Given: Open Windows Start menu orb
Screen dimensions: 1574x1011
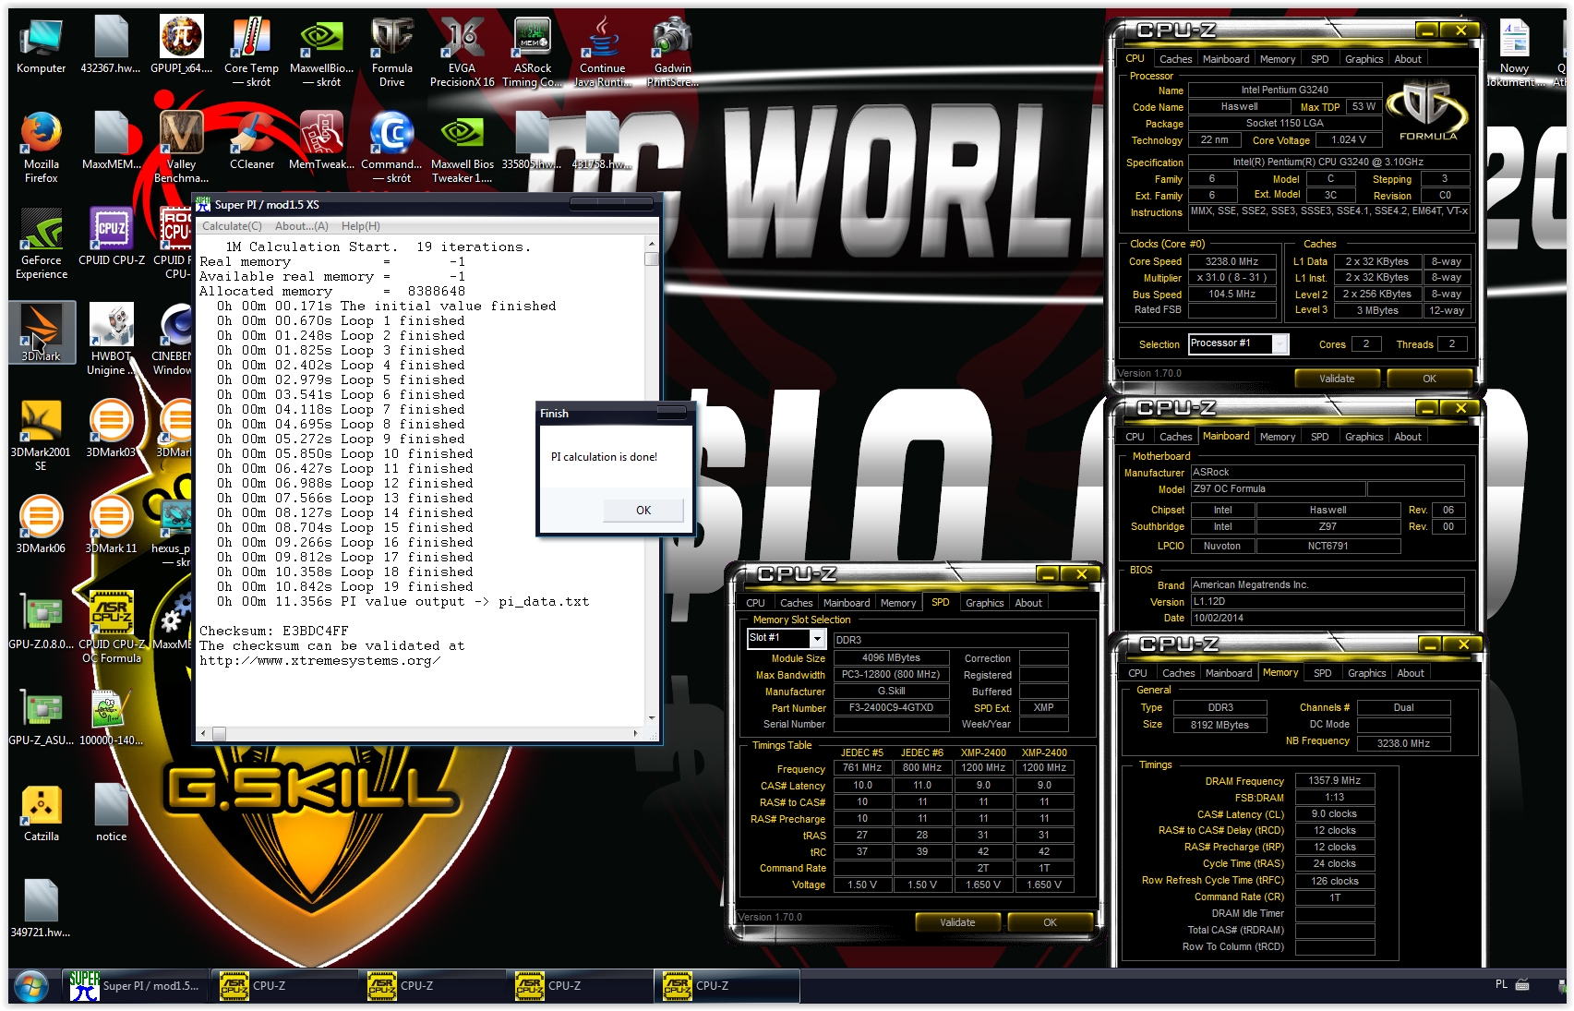Looking at the screenshot, I should [x=30, y=986].
